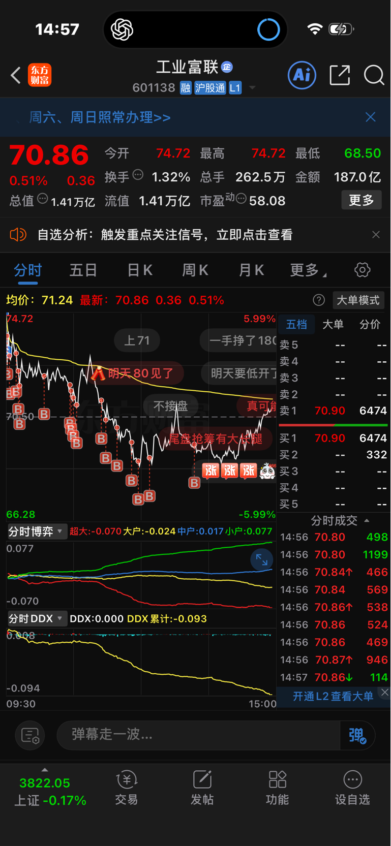Toggle the 弹 danmaku switch
Image resolution: width=391 pixels, height=846 pixels.
pyautogui.click(x=357, y=735)
